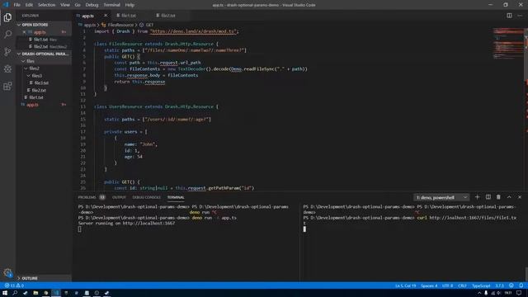528x297 pixels.
Task: Open Windows taskbar search
Action: coord(15,293)
